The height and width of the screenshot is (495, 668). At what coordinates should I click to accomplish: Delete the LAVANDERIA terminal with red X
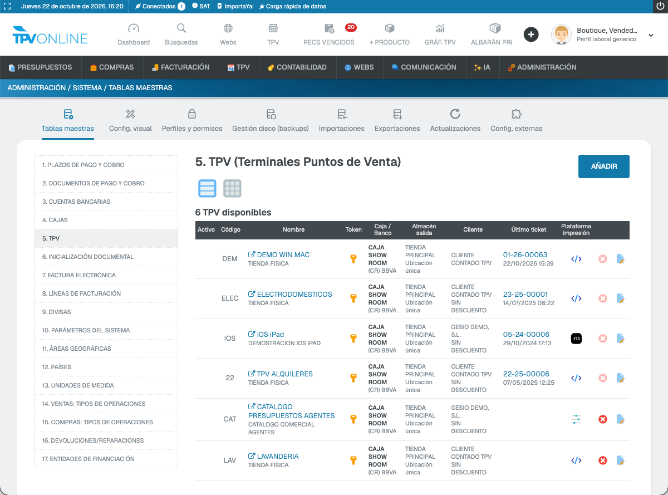tap(602, 460)
